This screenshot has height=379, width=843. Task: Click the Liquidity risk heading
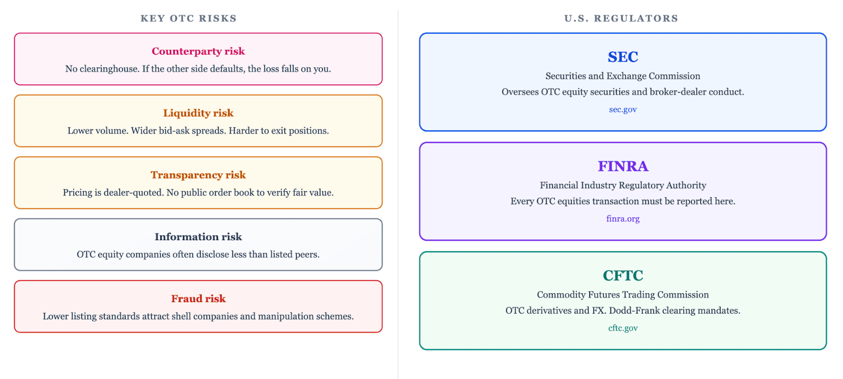198,113
